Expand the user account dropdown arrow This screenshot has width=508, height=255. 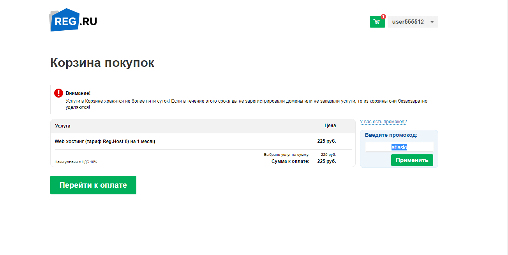pyautogui.click(x=432, y=22)
